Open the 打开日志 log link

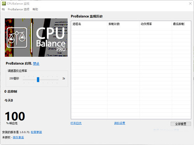(76, 123)
